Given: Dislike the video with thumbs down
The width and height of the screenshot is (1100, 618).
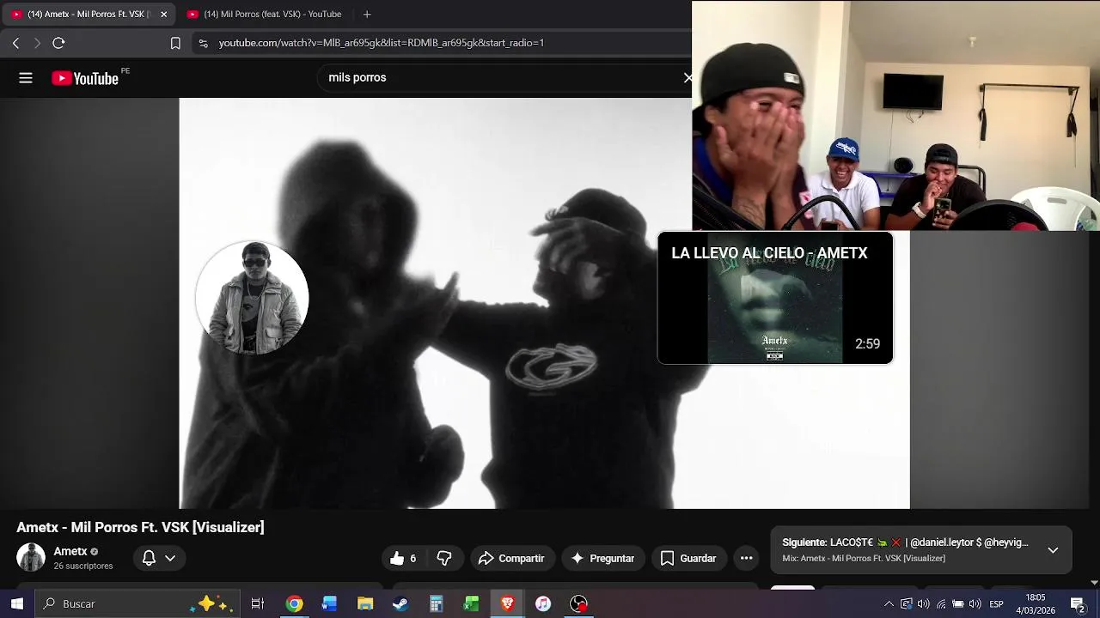Looking at the screenshot, I should click(444, 558).
